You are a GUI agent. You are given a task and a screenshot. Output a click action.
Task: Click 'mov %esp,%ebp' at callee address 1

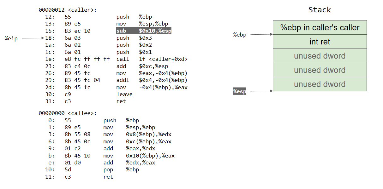pyautogui.click(x=129, y=127)
